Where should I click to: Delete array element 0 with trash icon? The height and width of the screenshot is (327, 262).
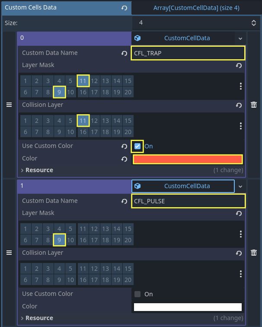tap(254, 105)
